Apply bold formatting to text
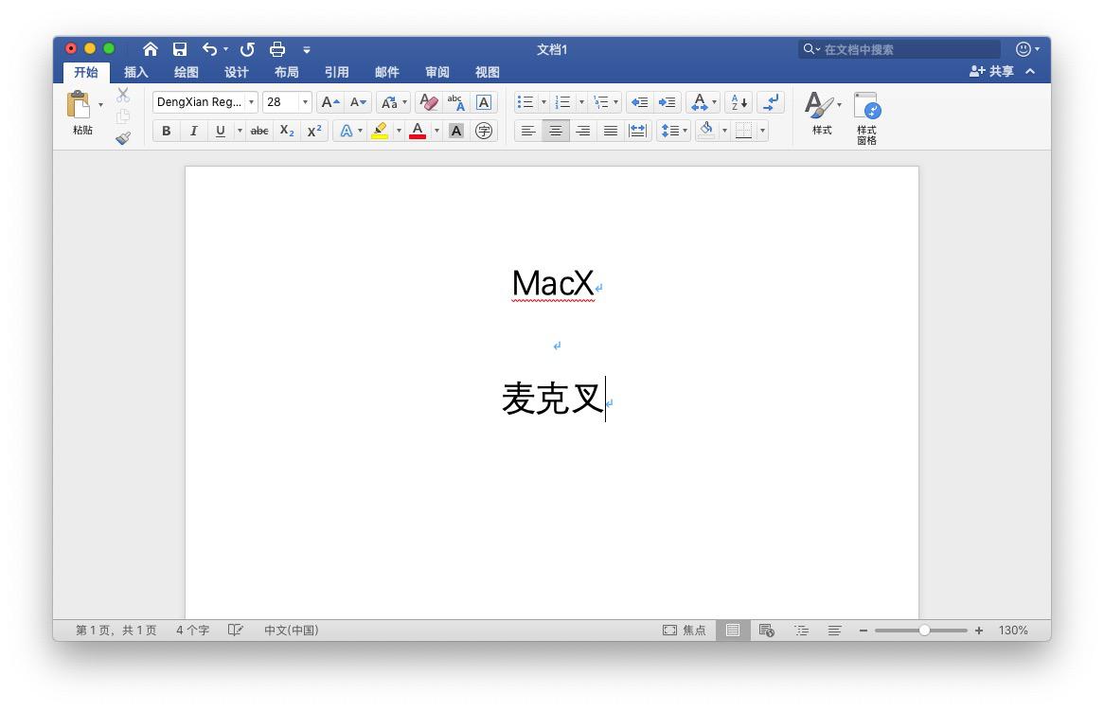Viewport: 1104px width, 711px height. (166, 131)
